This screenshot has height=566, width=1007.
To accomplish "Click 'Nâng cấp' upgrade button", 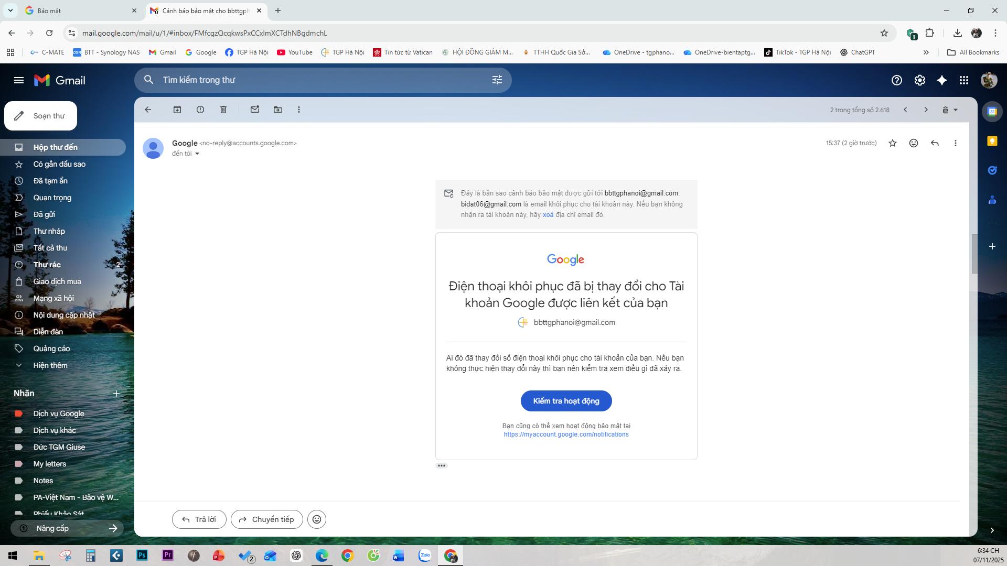I will click(67, 528).
